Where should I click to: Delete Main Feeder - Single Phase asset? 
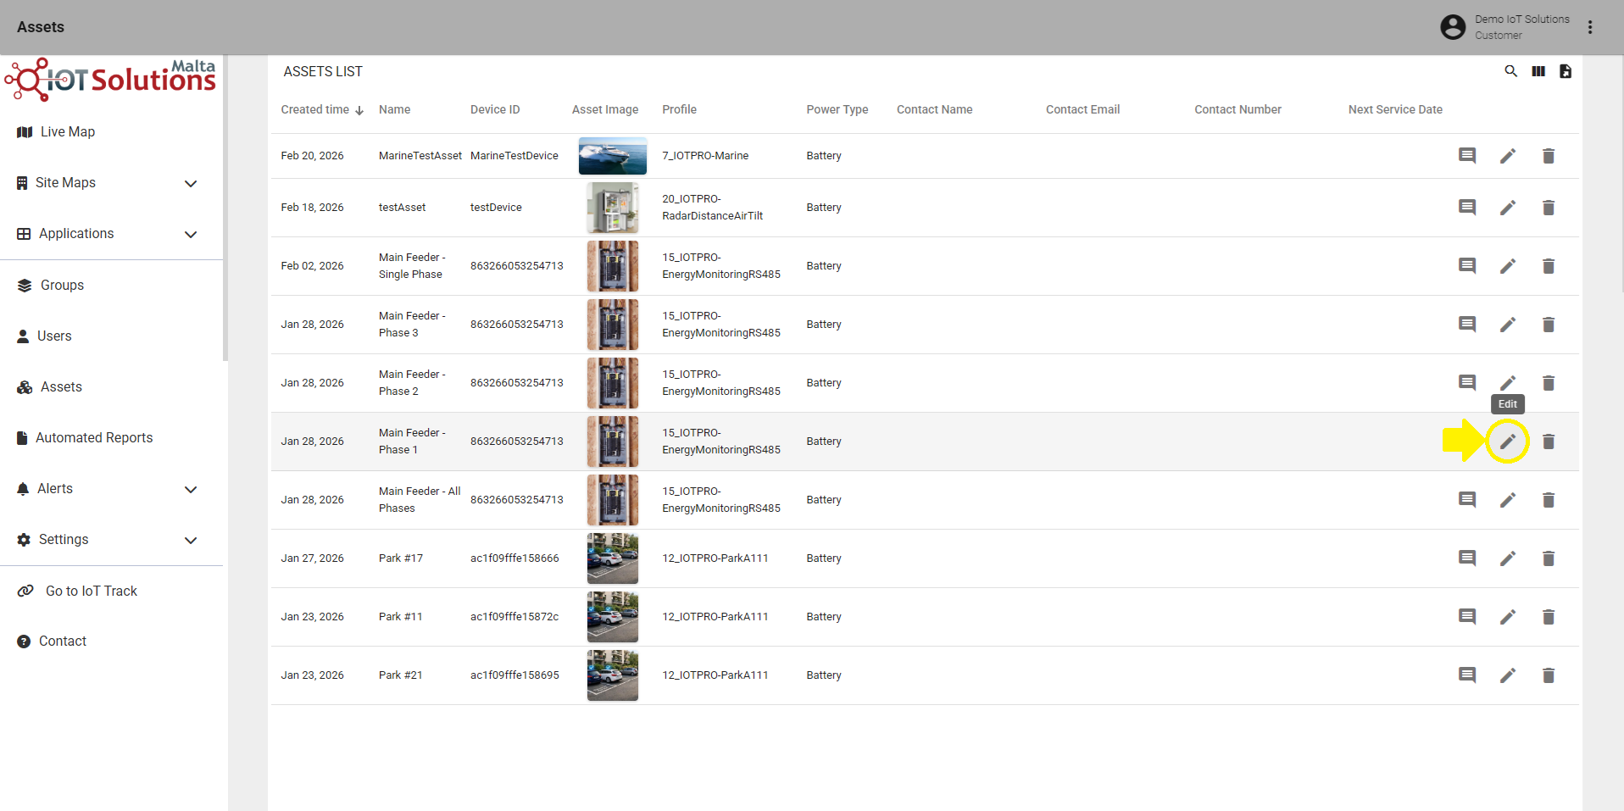[x=1549, y=266]
